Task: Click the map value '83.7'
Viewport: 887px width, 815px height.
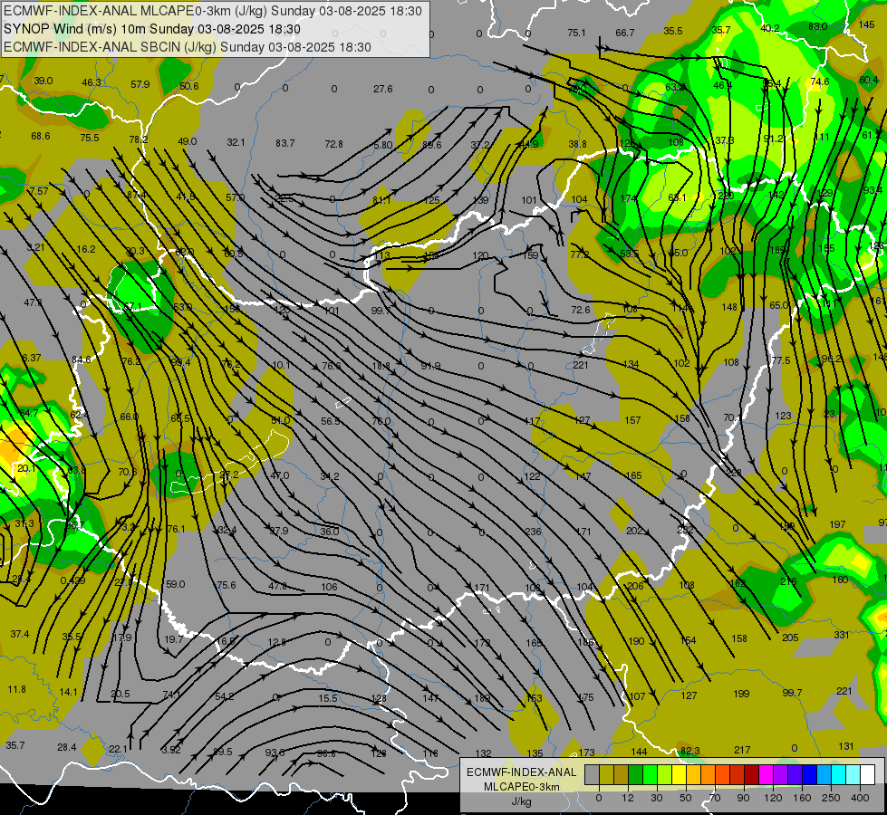Action: coord(285,143)
